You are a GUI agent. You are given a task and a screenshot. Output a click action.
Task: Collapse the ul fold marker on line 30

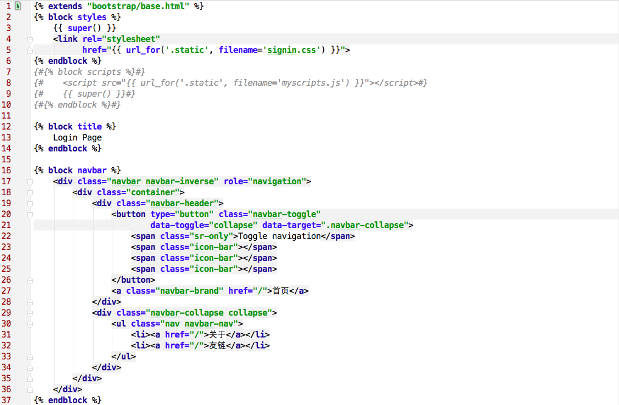click(x=30, y=324)
